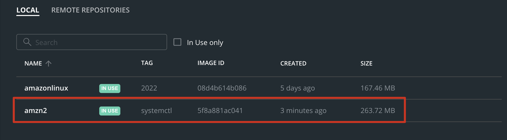Select the amzn2 image name

(x=36, y=110)
